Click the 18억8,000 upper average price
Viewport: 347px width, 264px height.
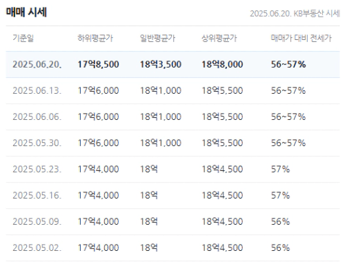click(x=222, y=64)
